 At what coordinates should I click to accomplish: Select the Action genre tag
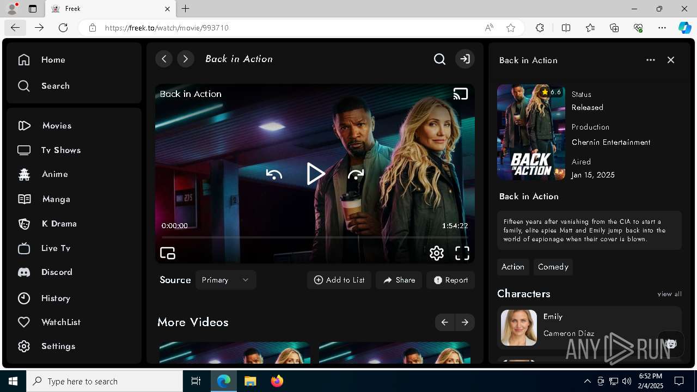(x=513, y=267)
